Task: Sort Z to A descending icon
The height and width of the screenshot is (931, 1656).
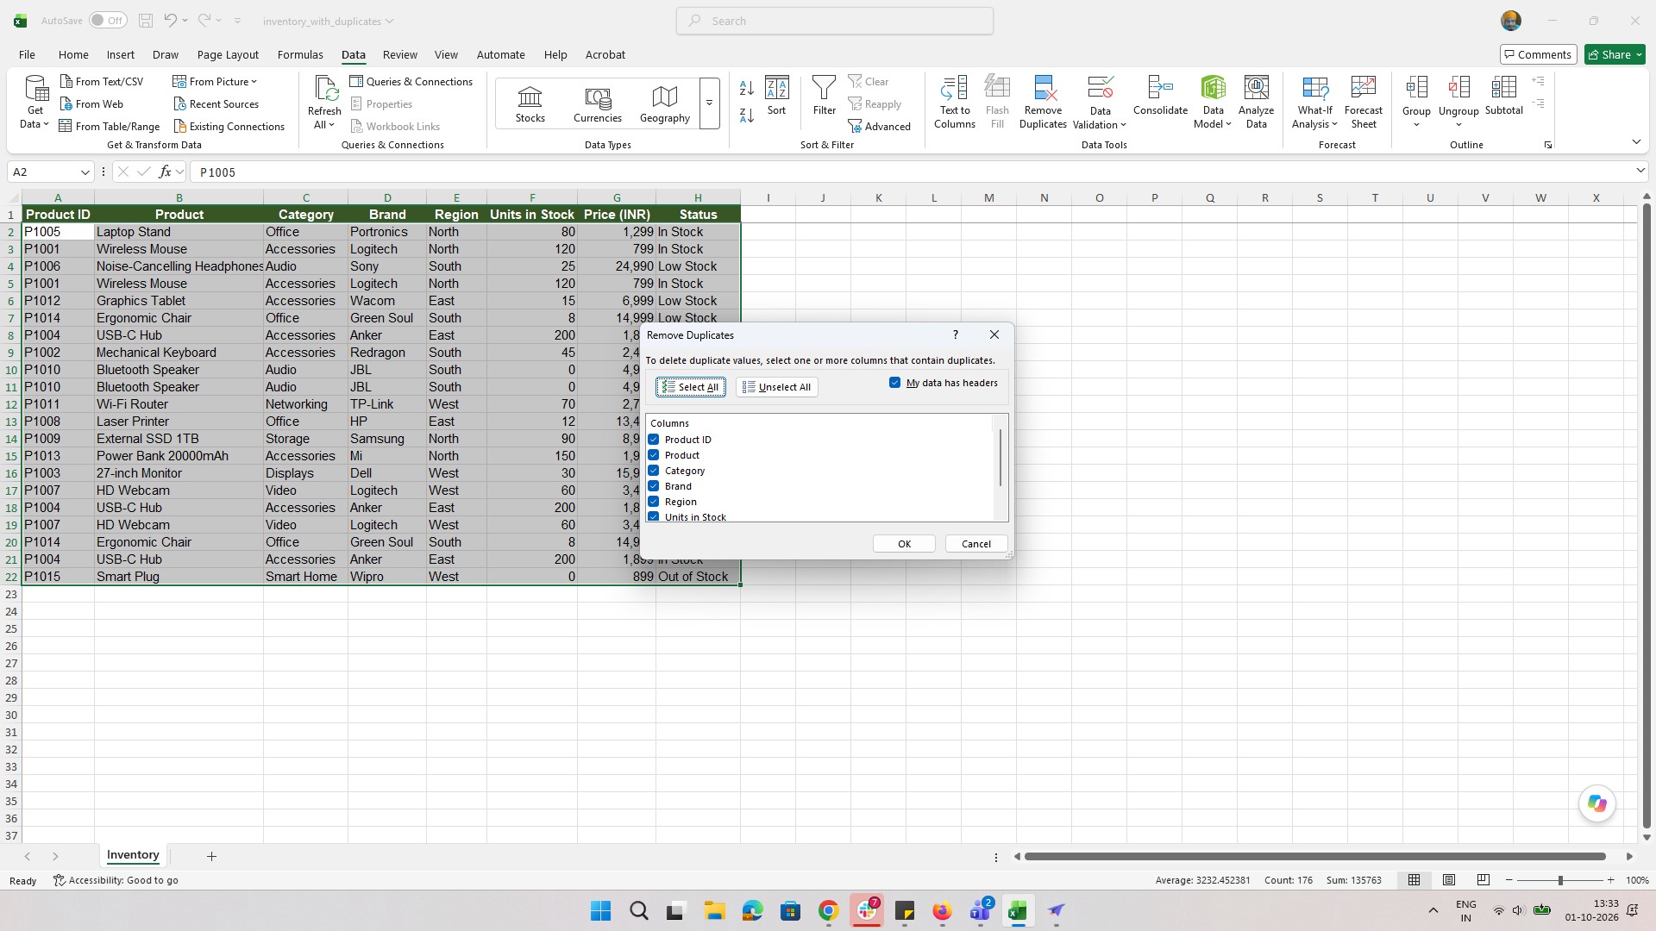Action: click(x=747, y=115)
